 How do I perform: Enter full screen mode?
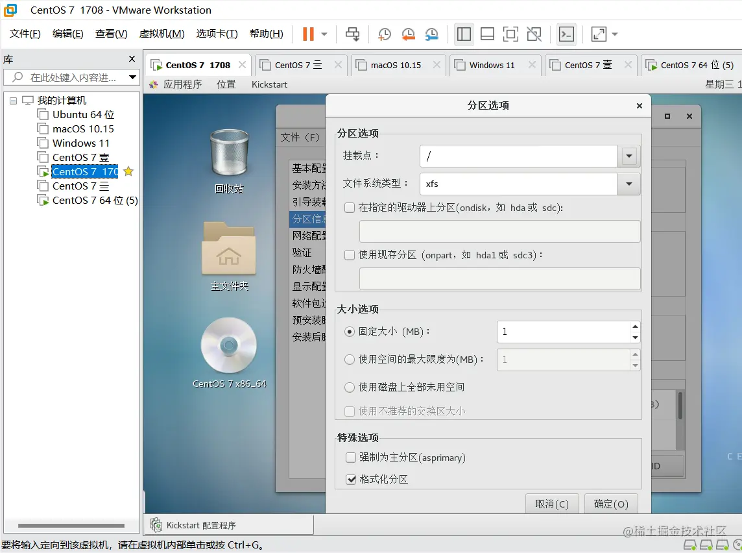tap(510, 34)
